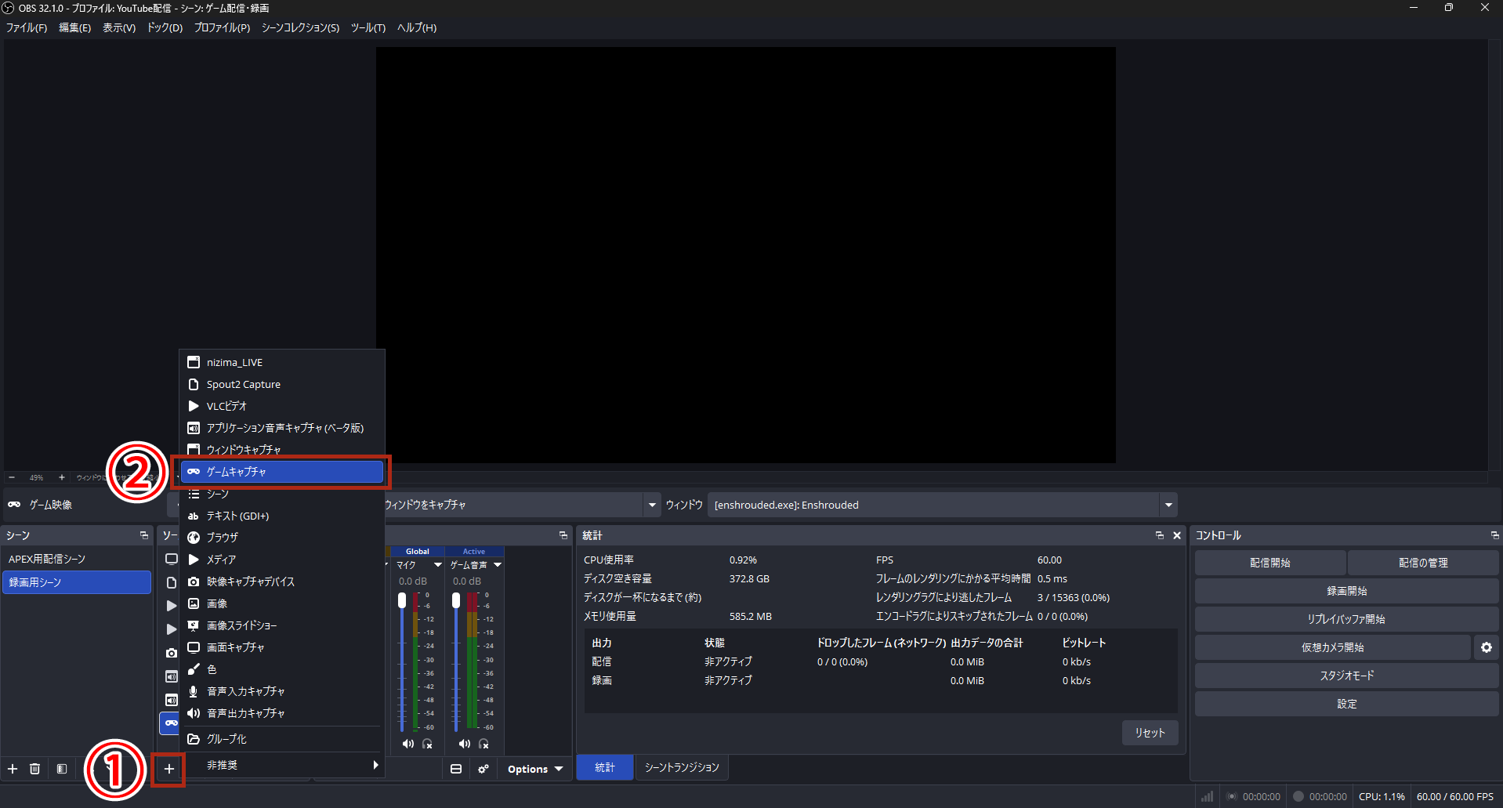Select the 録画用シーン scene
The width and height of the screenshot is (1503, 808).
click(x=77, y=582)
